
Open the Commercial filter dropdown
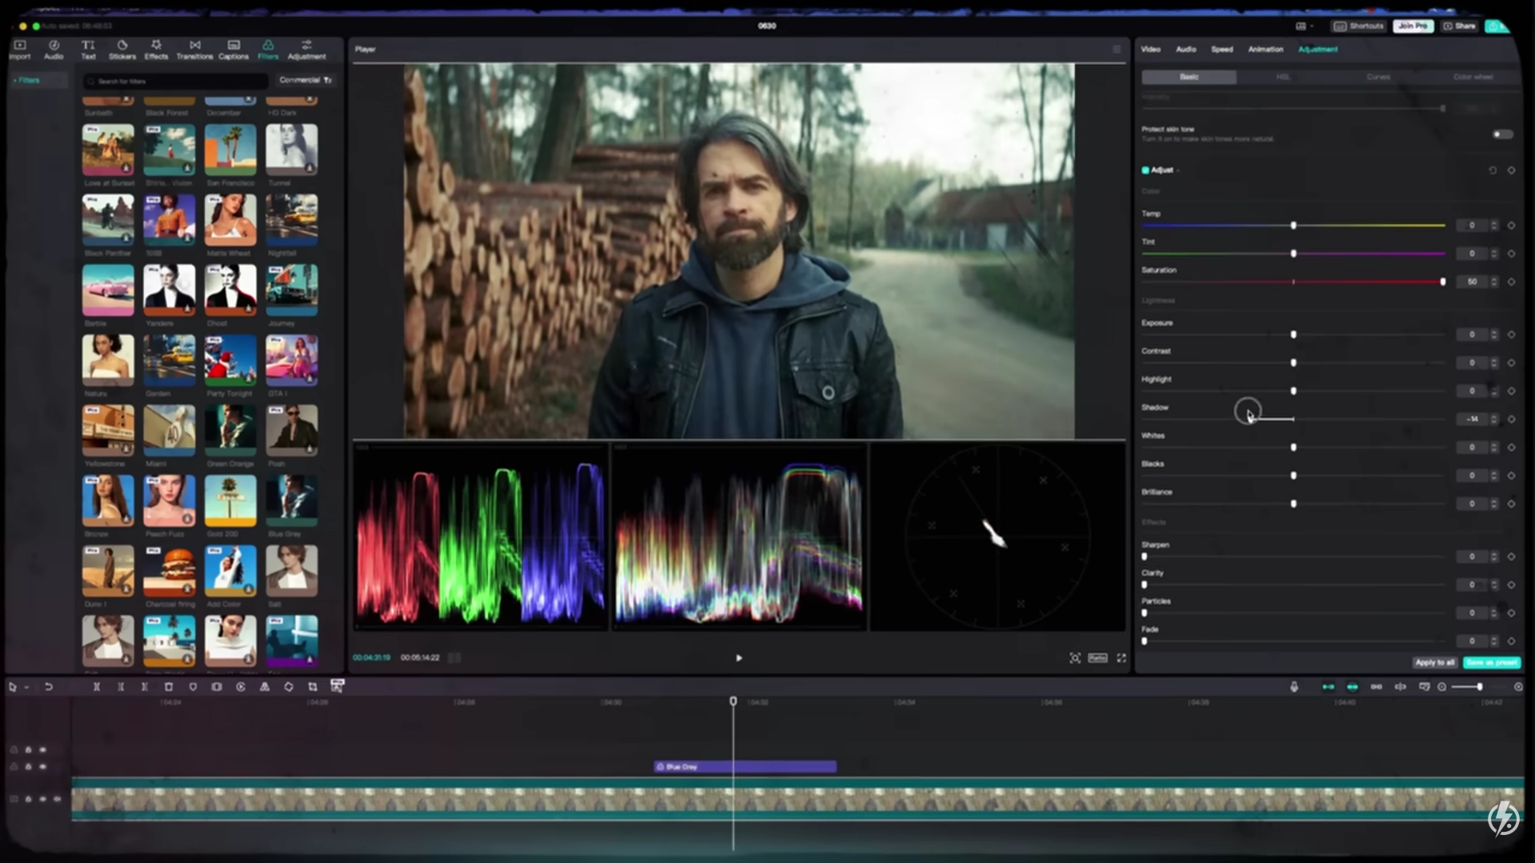click(306, 80)
